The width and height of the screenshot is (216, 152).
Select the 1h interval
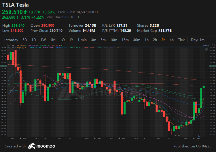tap(147, 40)
